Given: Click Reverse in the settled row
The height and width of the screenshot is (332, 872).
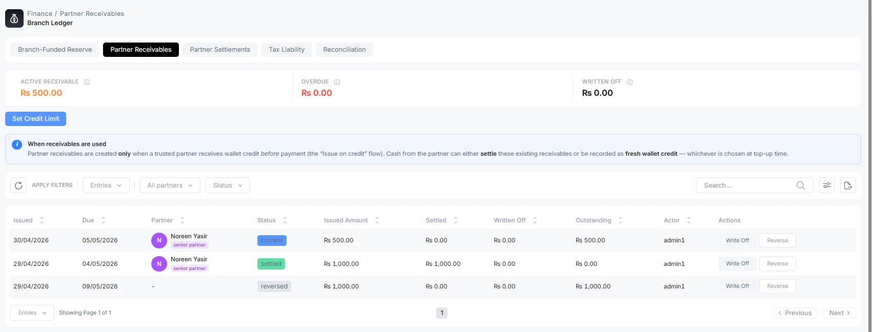Looking at the screenshot, I should point(778,264).
